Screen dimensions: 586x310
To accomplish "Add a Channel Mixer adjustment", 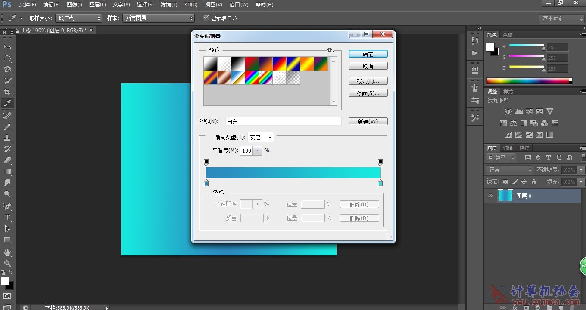I will click(x=545, y=123).
